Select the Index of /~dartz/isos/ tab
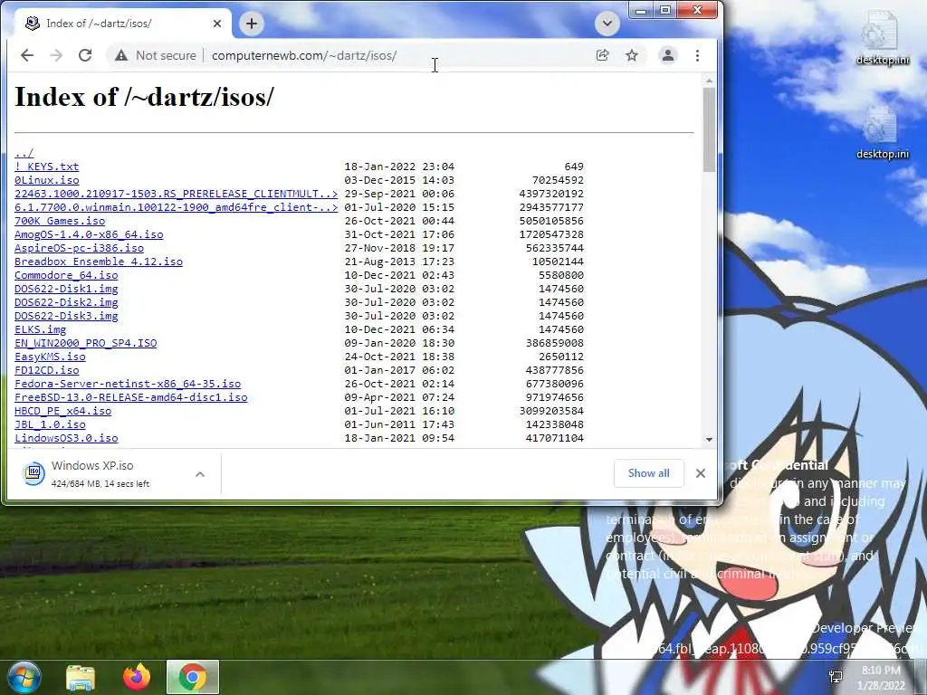The height and width of the screenshot is (695, 927). (121, 24)
